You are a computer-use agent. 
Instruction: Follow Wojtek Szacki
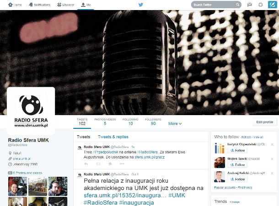pyautogui.click(x=237, y=165)
